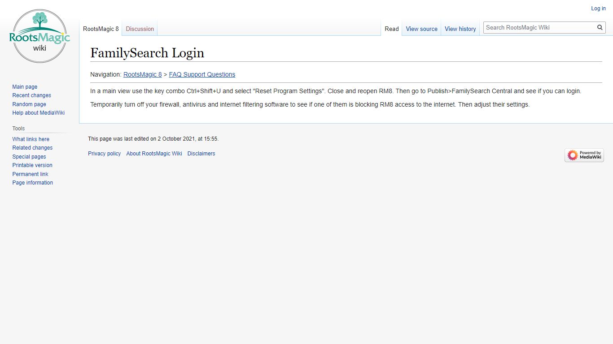Click the Log in link
Viewport: 613px width, 344px height.
598,9
